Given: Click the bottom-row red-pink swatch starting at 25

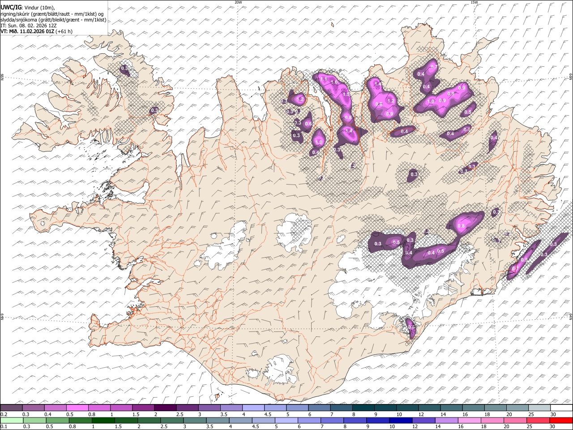Looking at the screenshot, I should tap(539, 420).
